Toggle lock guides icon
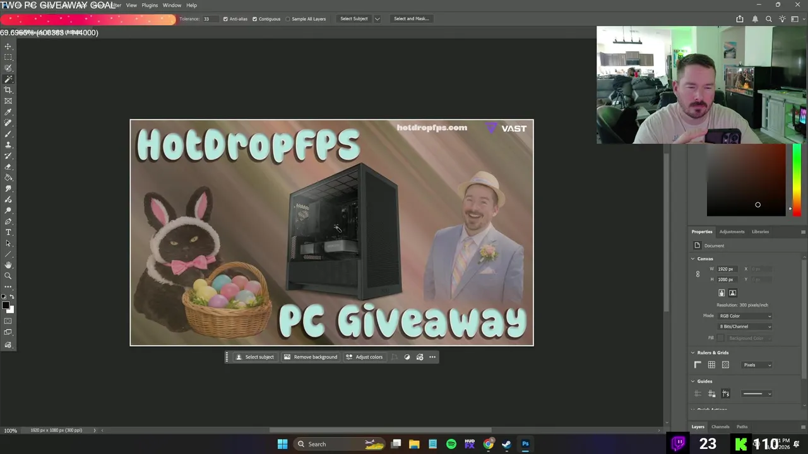Viewport: 808px width, 454px height. pyautogui.click(x=711, y=393)
